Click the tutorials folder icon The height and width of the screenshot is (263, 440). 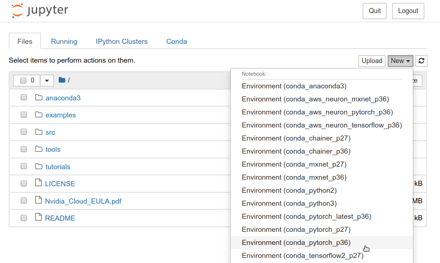coord(39,166)
